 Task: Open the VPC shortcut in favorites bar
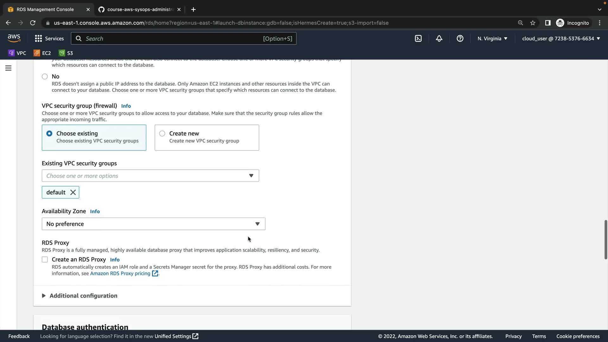click(17, 53)
